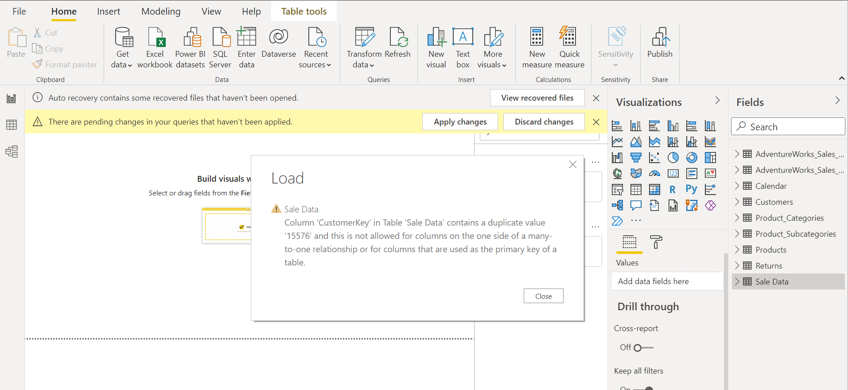
Task: Click View recovered files button
Action: [x=537, y=98]
